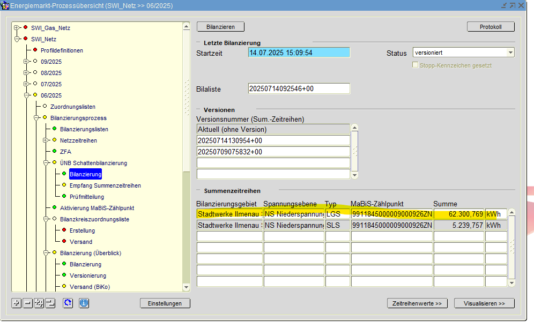Click the red status dot beside Profildefinitionen
Viewport: 534px width, 335px height.
click(x=35, y=50)
